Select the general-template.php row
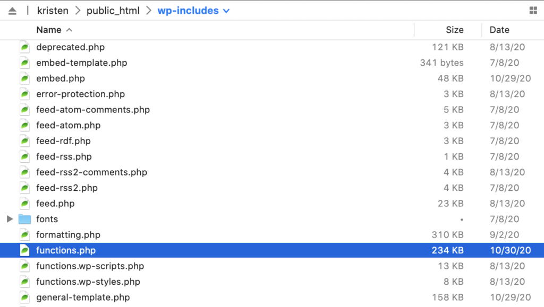This screenshot has height=307, width=544. click(82, 297)
